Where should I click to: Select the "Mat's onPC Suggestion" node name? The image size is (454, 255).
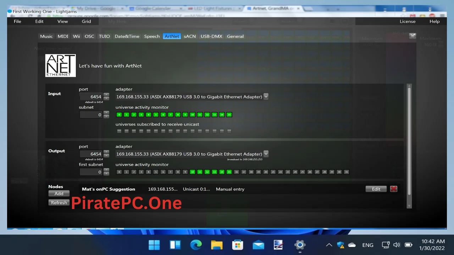point(109,189)
